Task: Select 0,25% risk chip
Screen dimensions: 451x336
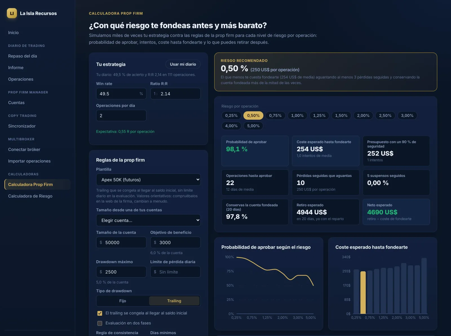Action: [x=231, y=116]
